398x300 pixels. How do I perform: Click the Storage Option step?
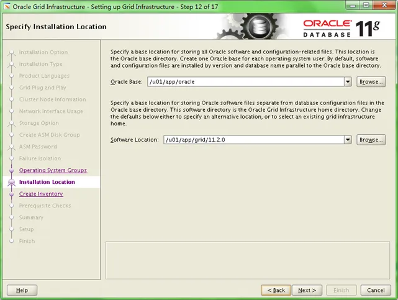click(39, 123)
